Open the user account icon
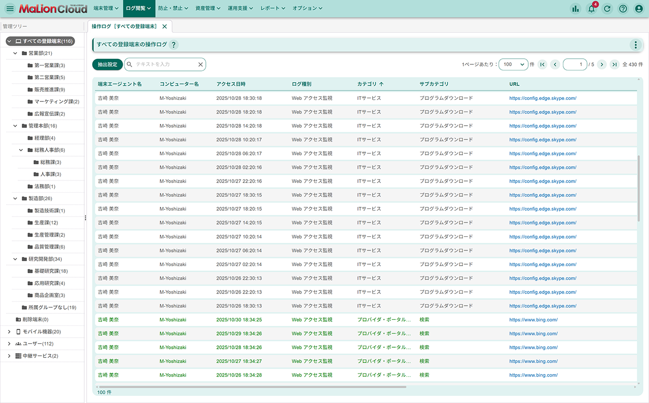This screenshot has width=649, height=403. 639,9
